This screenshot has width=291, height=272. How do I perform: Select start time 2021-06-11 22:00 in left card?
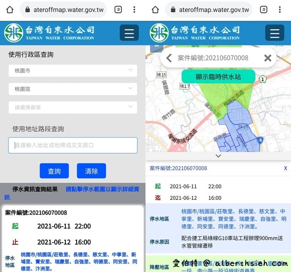tap(64, 226)
